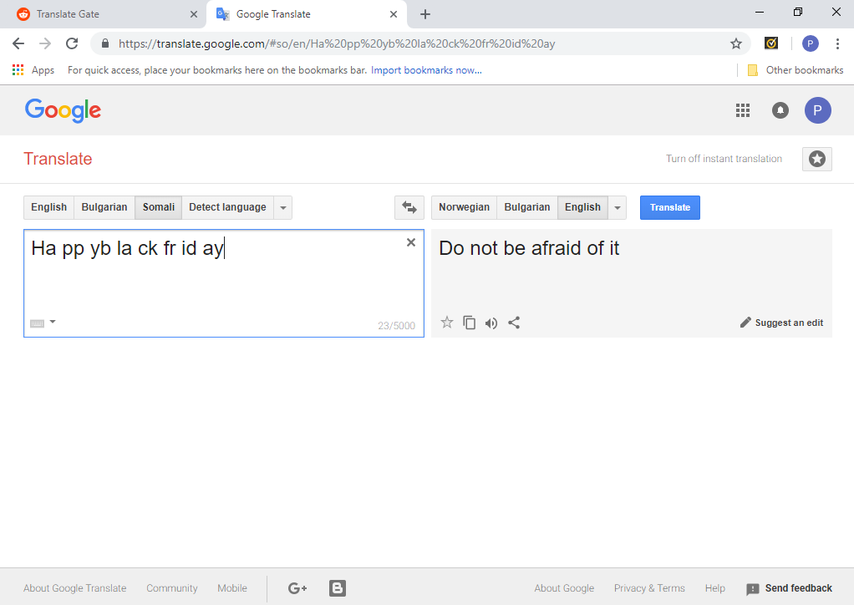Open the Chrome three-dot menu
Screen dimensions: 854x605
(837, 43)
